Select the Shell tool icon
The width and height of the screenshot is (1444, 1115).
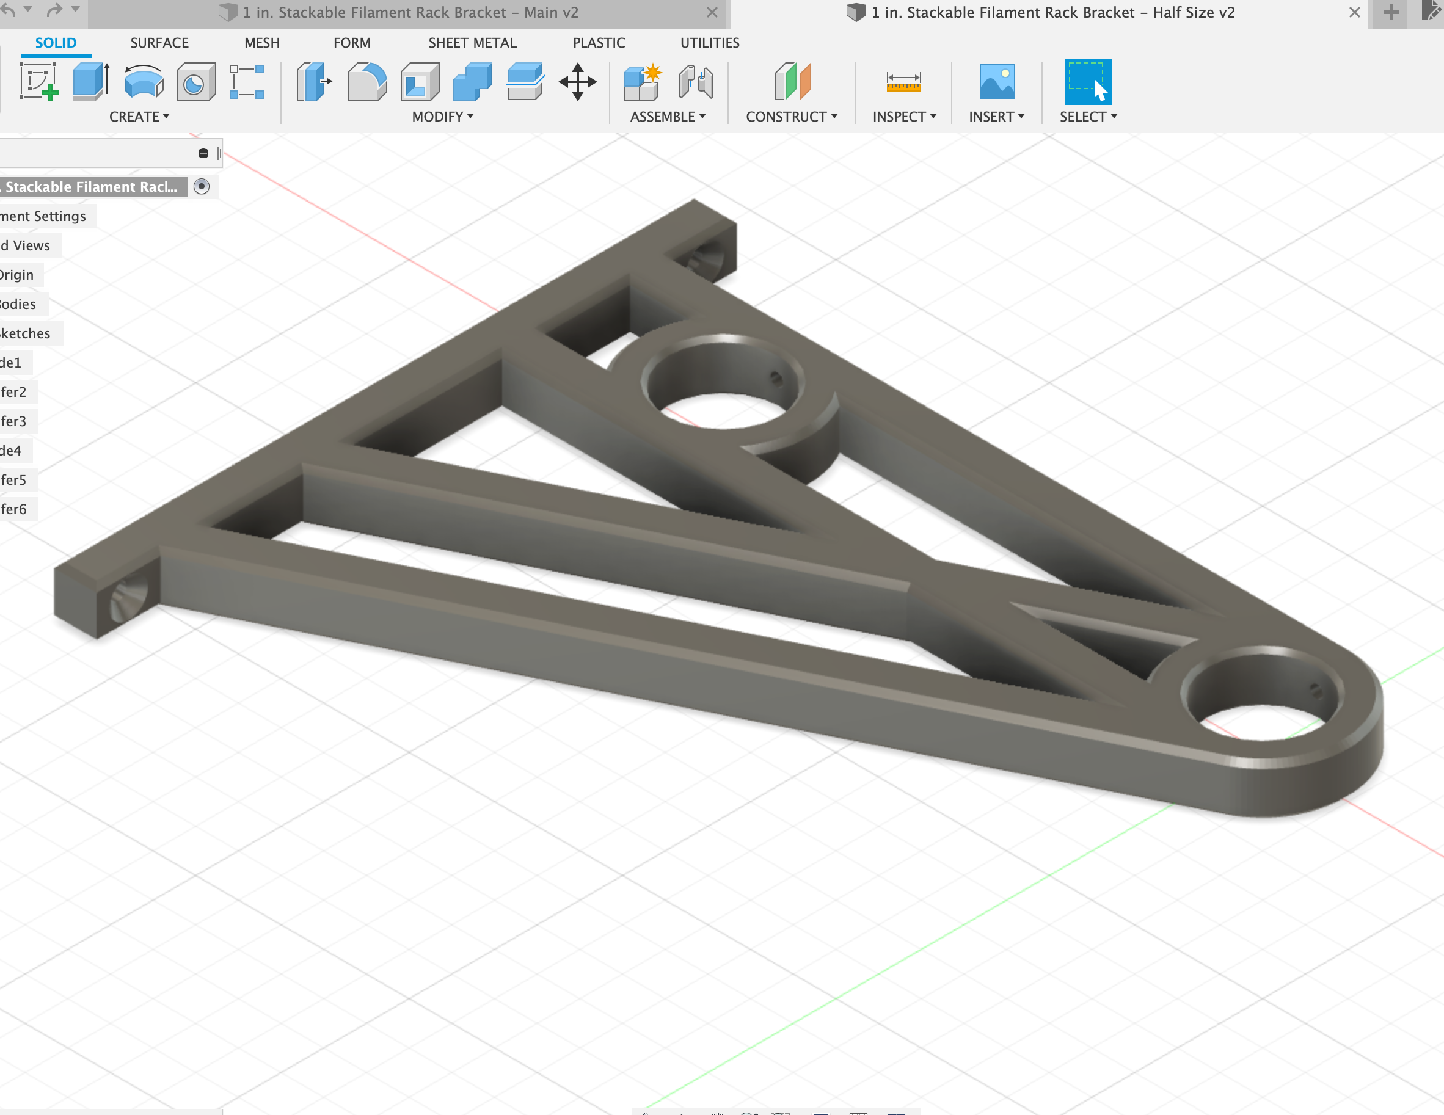[420, 81]
